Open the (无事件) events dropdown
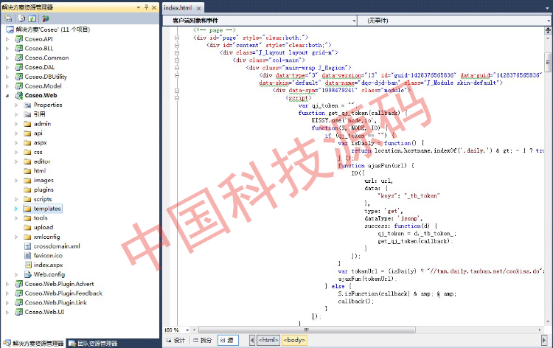553x348 pixels. pyautogui.click(x=549, y=21)
